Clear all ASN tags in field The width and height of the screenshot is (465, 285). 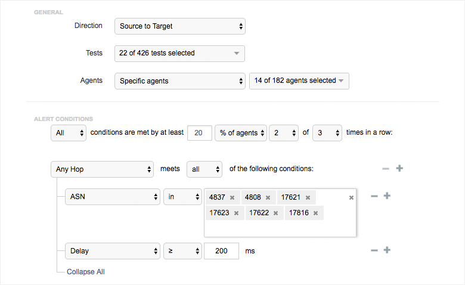(351, 197)
